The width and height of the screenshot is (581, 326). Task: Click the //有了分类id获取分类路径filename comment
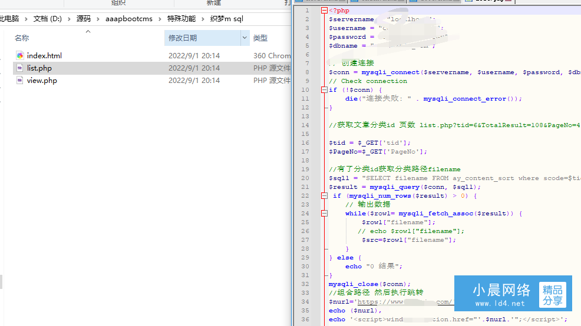pyautogui.click(x=395, y=169)
